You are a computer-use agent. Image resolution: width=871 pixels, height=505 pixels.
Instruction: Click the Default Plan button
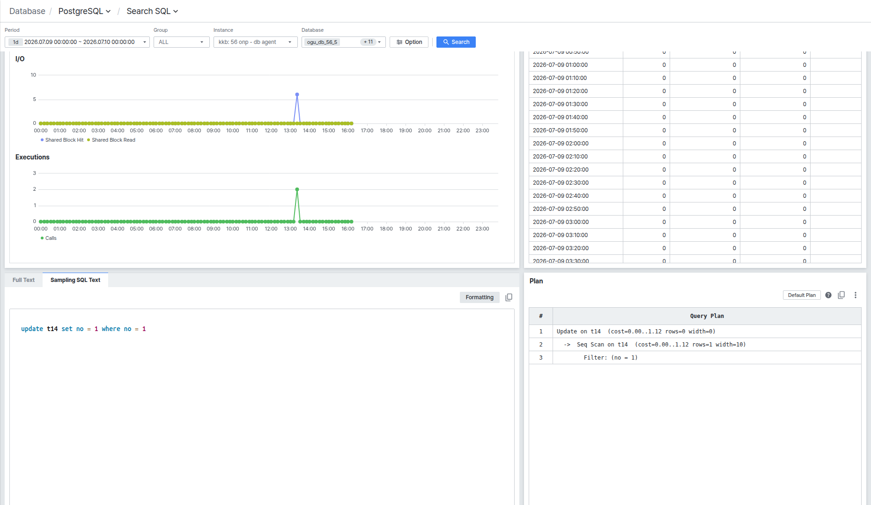[802, 295]
